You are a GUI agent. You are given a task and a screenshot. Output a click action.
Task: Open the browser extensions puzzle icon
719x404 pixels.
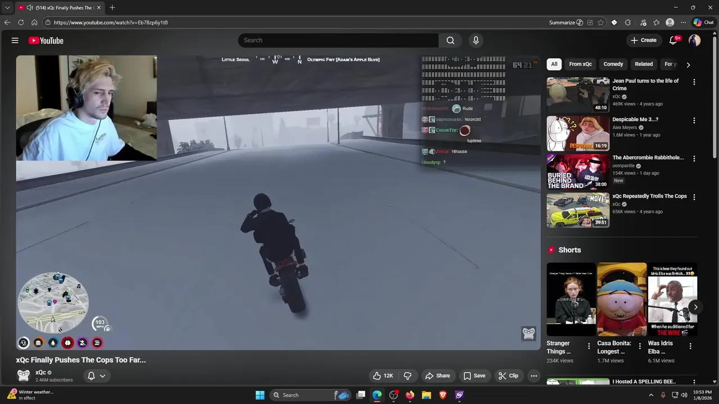click(628, 22)
